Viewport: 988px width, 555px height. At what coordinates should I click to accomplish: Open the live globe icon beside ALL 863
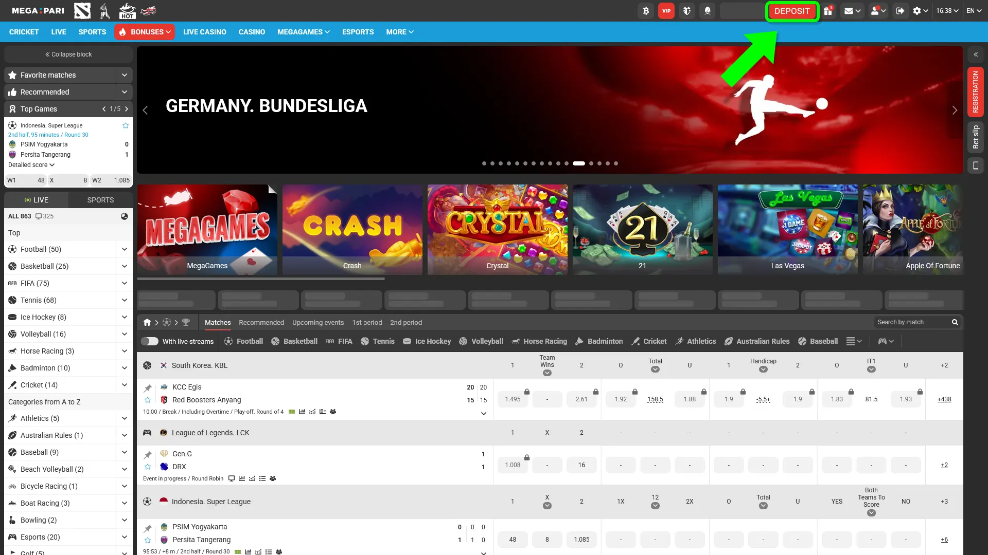tap(124, 216)
